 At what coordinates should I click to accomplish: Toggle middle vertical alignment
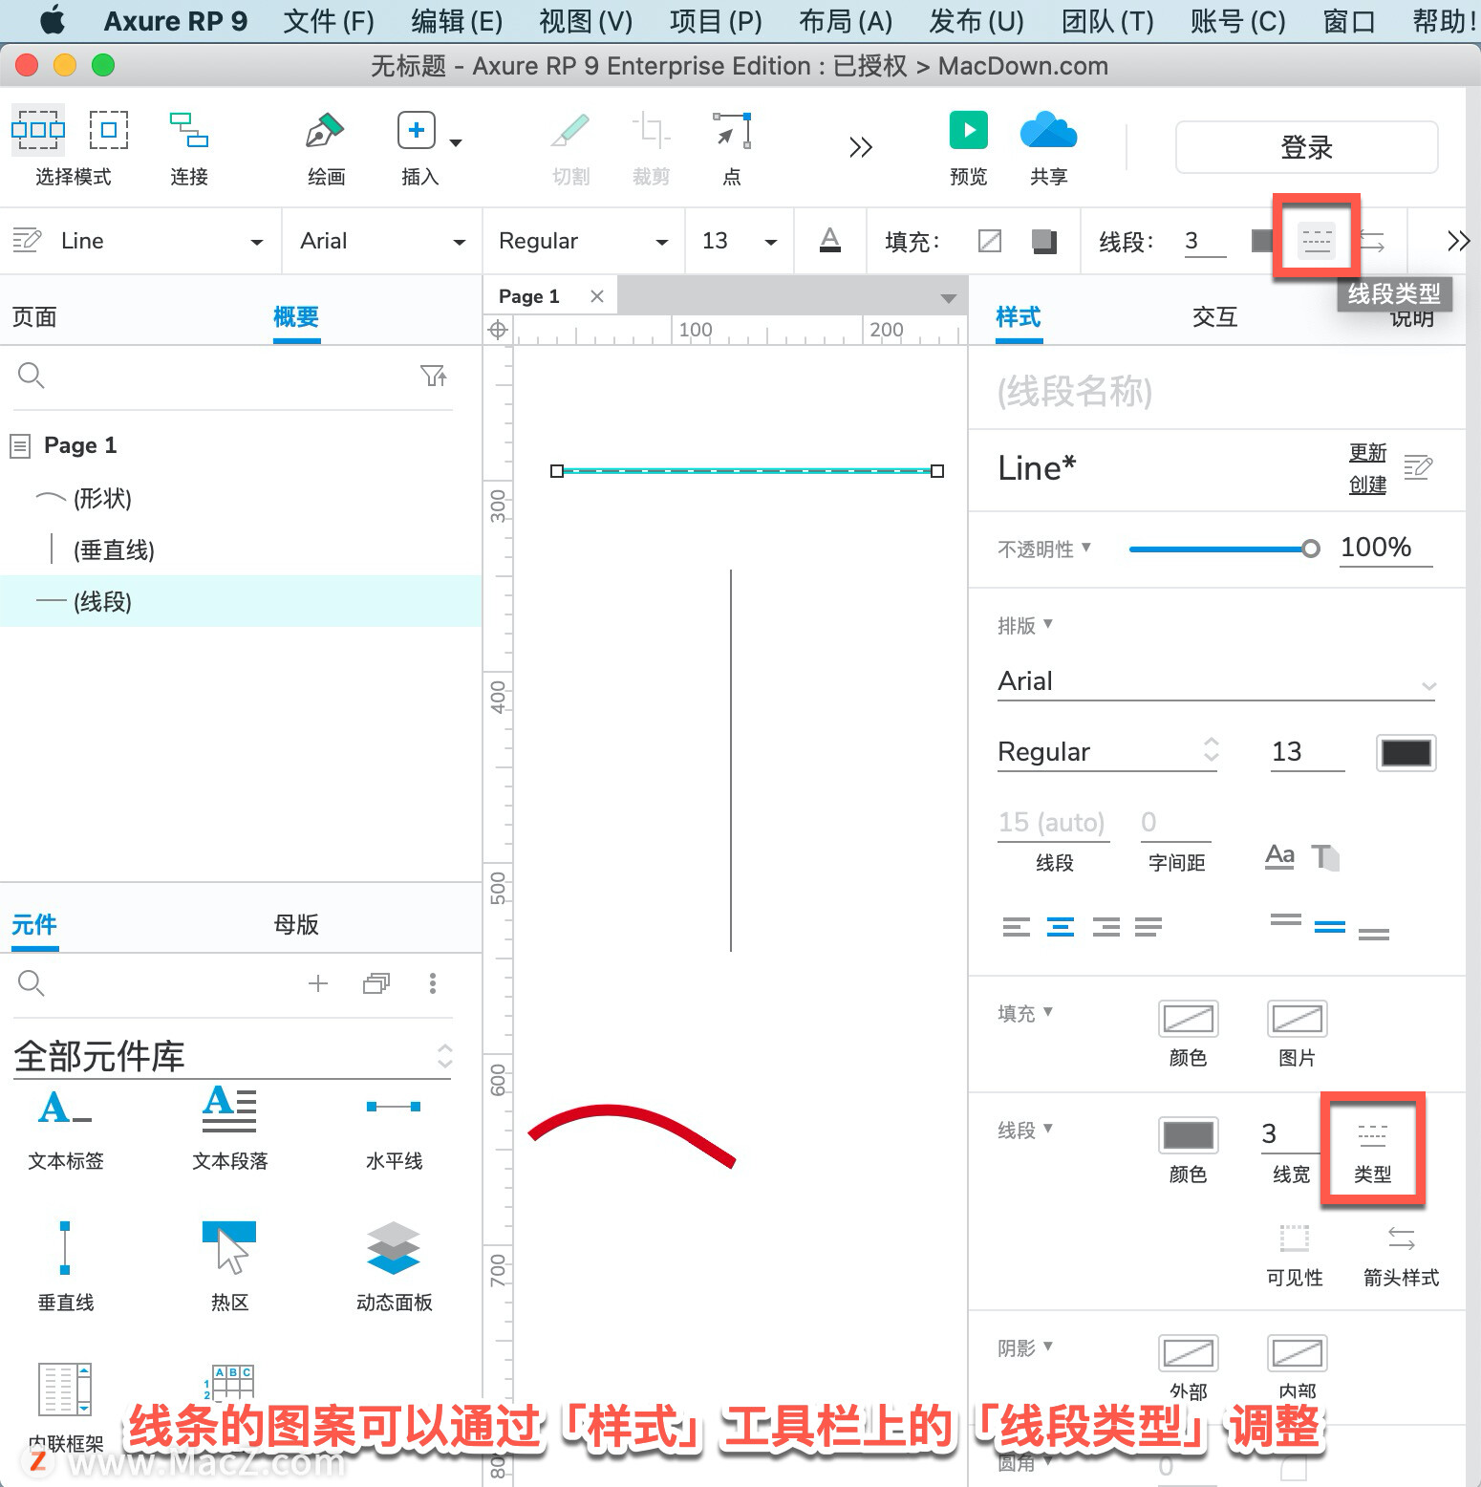(x=1330, y=926)
